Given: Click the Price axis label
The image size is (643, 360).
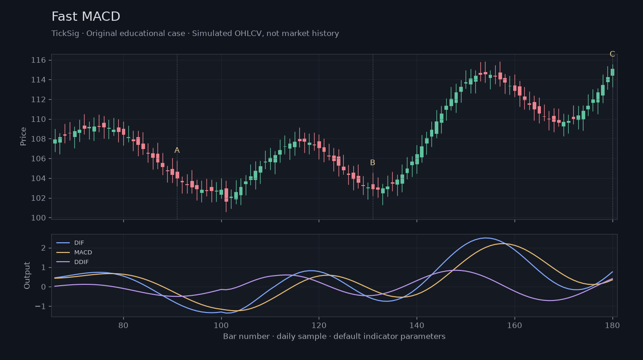Looking at the screenshot, I should 24,136.
